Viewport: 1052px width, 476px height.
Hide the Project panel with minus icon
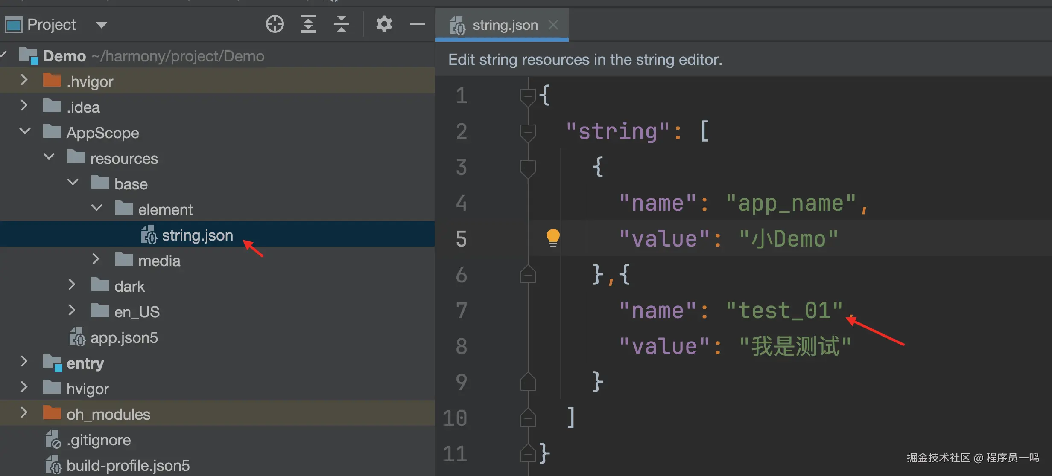[x=417, y=24]
